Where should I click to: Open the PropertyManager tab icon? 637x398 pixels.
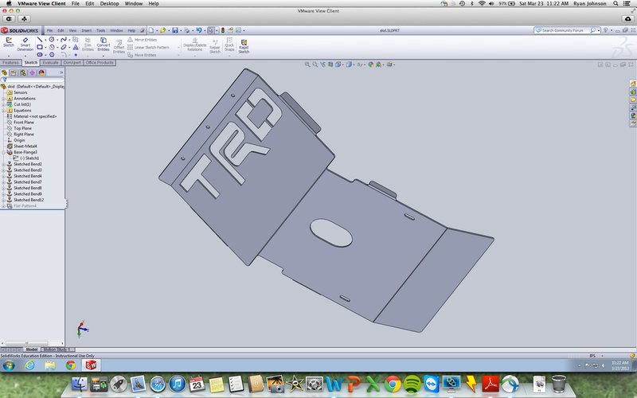click(14, 72)
